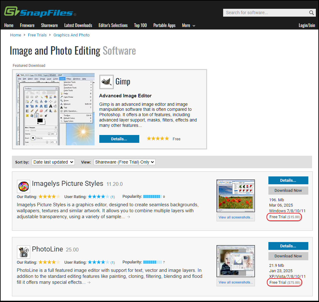Open the 'Free Trial ($15.00)' link for Imagelys
The image size is (319, 302).
click(x=284, y=217)
